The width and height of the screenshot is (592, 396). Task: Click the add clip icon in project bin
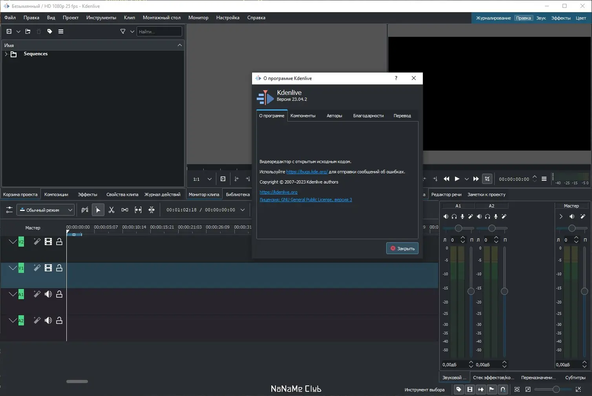click(x=9, y=31)
